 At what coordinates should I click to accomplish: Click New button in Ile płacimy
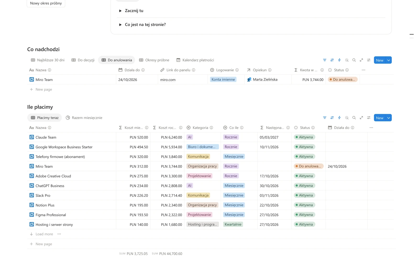pos(380,118)
